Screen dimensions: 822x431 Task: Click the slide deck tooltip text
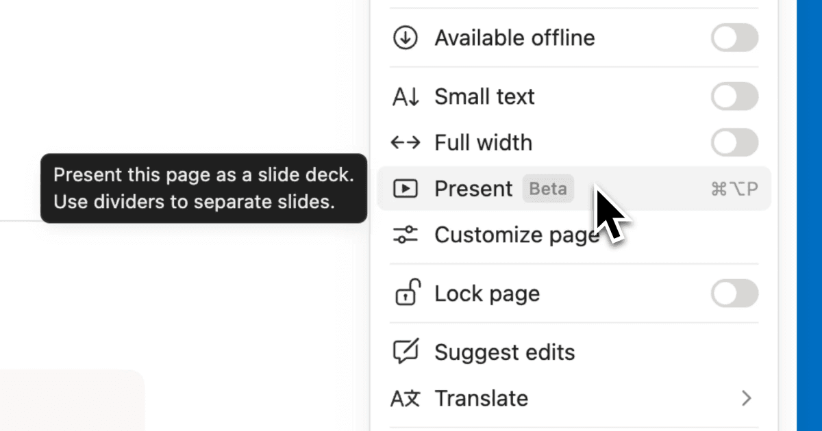click(203, 188)
